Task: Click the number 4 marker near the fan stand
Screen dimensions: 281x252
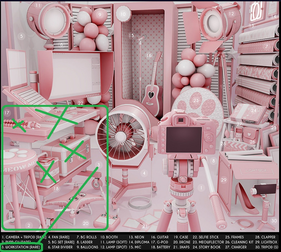Action: pyautogui.click(x=144, y=173)
